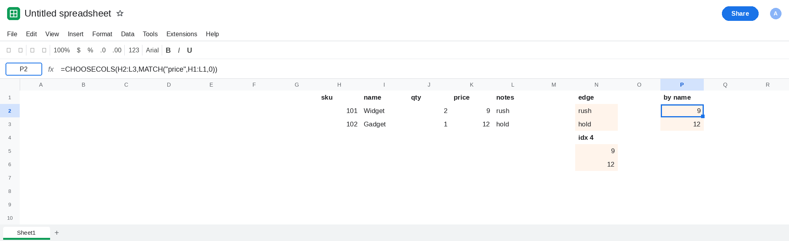Click the 'qty' header cell

click(x=429, y=97)
